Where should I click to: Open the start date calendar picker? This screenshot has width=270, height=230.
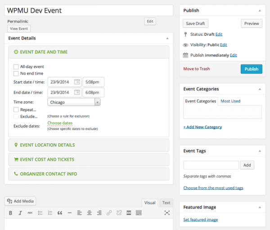coord(77,82)
